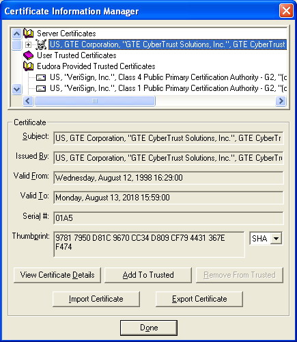Select Eudora Provided Trusted Certificates folder
Image resolution: width=297 pixels, height=342 pixels.
pos(96,66)
